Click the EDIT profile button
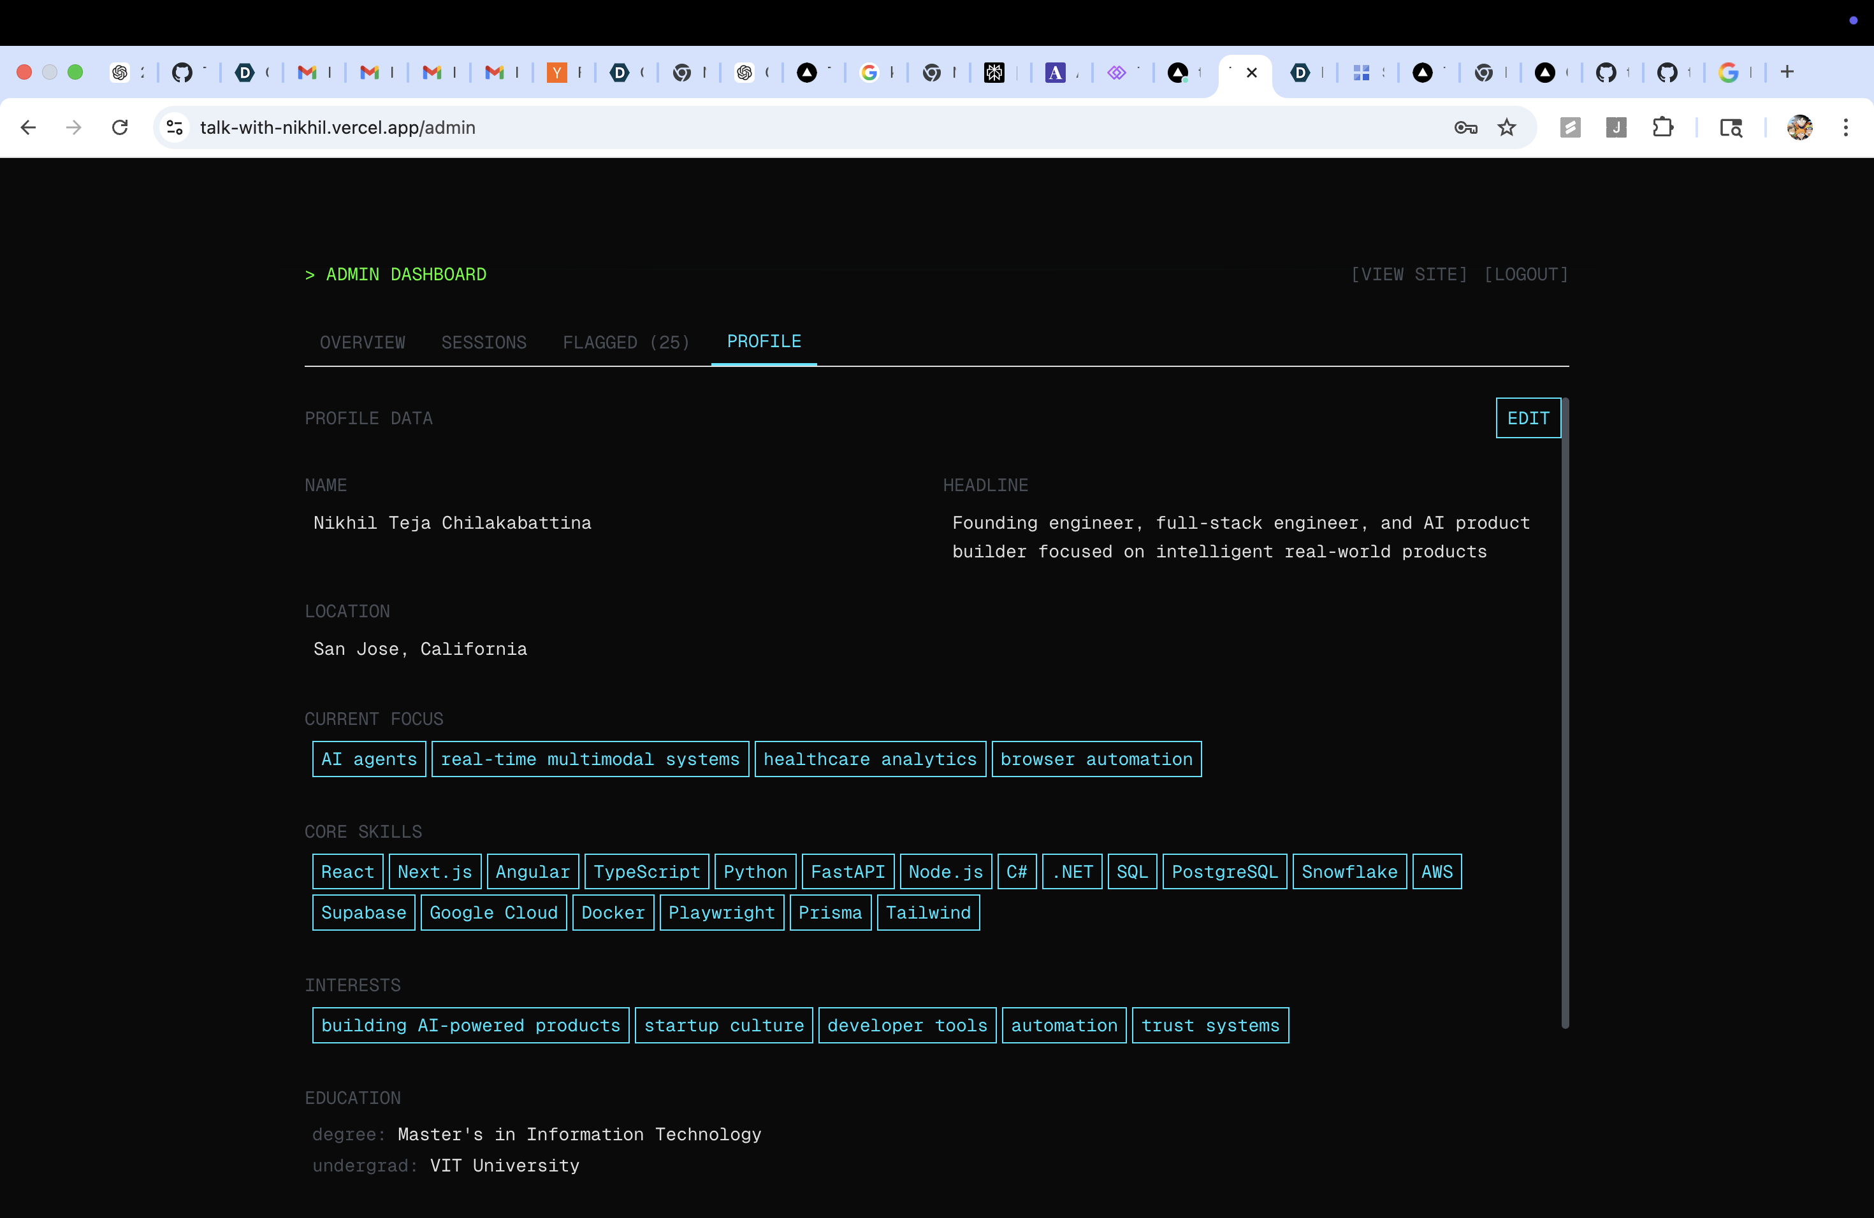Screen dimensions: 1874x1218 pos(1527,418)
